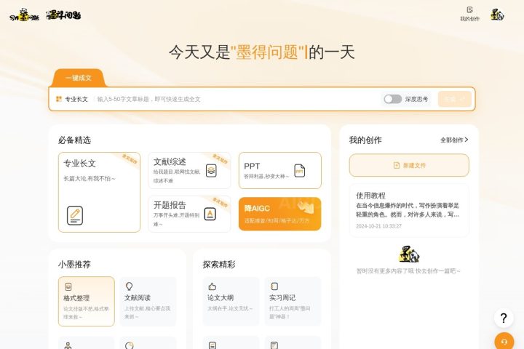
Task: Click the 探索精彩 section heading
Action: pyautogui.click(x=219, y=264)
